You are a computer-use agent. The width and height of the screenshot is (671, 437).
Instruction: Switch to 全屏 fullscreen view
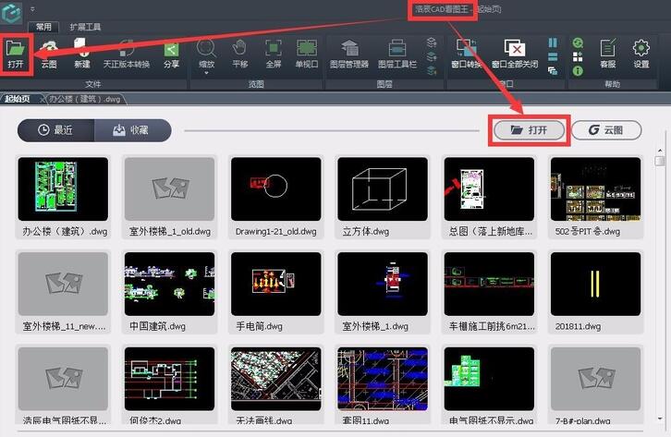coord(273,55)
